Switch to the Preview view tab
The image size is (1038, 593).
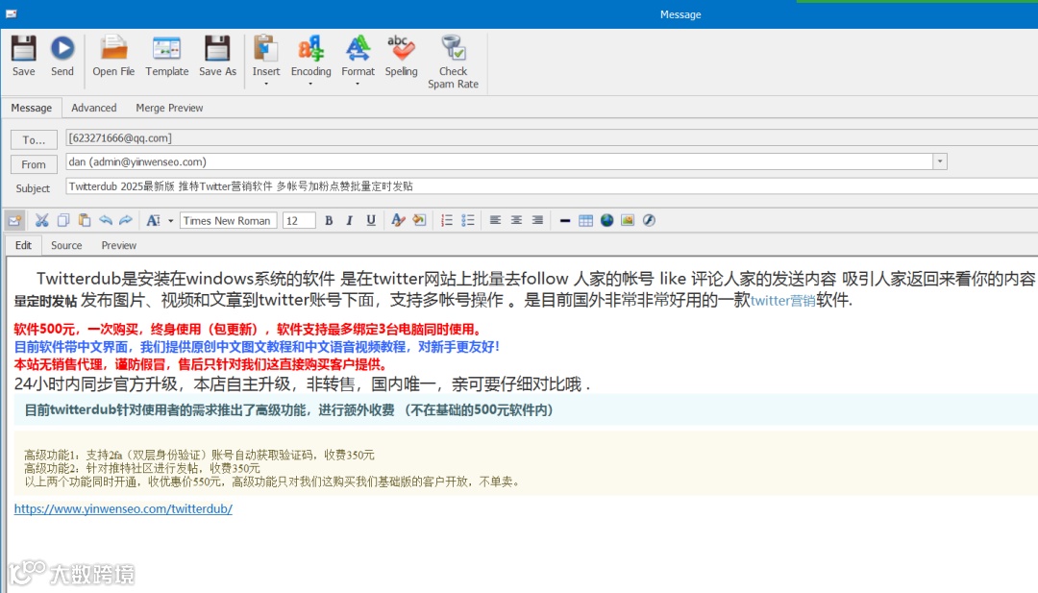click(118, 245)
